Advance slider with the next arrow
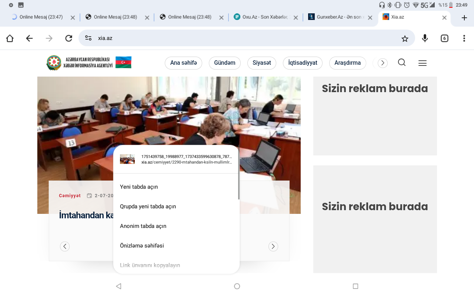The width and height of the screenshot is (474, 296). 273,246
